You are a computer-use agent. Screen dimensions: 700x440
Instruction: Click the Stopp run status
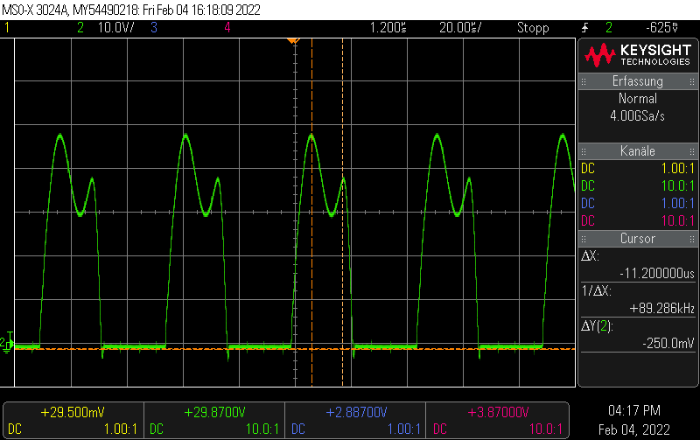click(x=533, y=28)
